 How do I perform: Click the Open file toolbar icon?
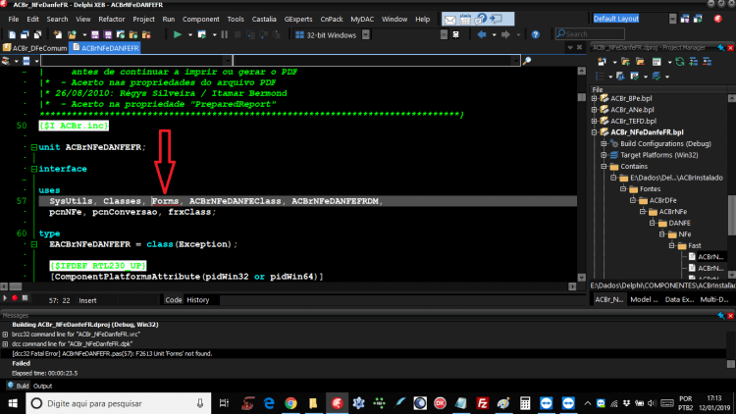pos(72,34)
